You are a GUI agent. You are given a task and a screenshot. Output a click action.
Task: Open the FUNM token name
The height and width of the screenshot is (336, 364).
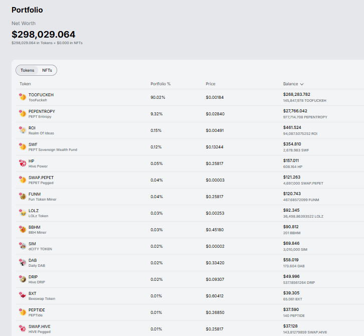35,194
